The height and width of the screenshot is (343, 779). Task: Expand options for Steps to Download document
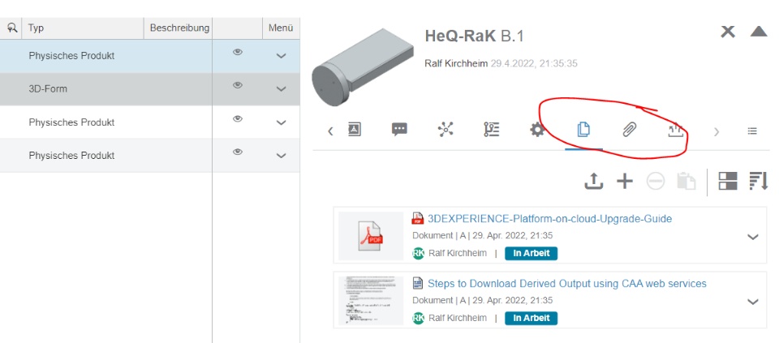752,301
